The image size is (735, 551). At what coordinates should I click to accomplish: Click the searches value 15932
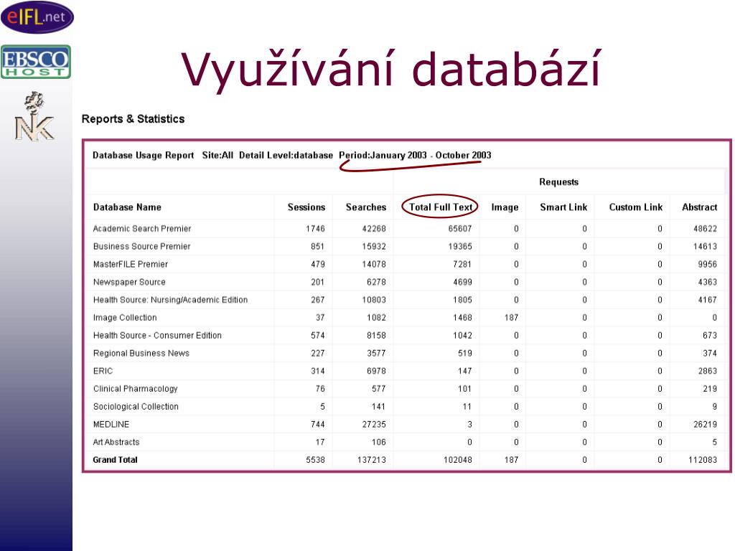(x=374, y=247)
